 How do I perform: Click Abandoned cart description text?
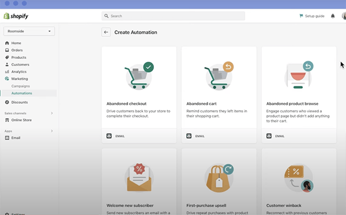pyautogui.click(x=217, y=114)
